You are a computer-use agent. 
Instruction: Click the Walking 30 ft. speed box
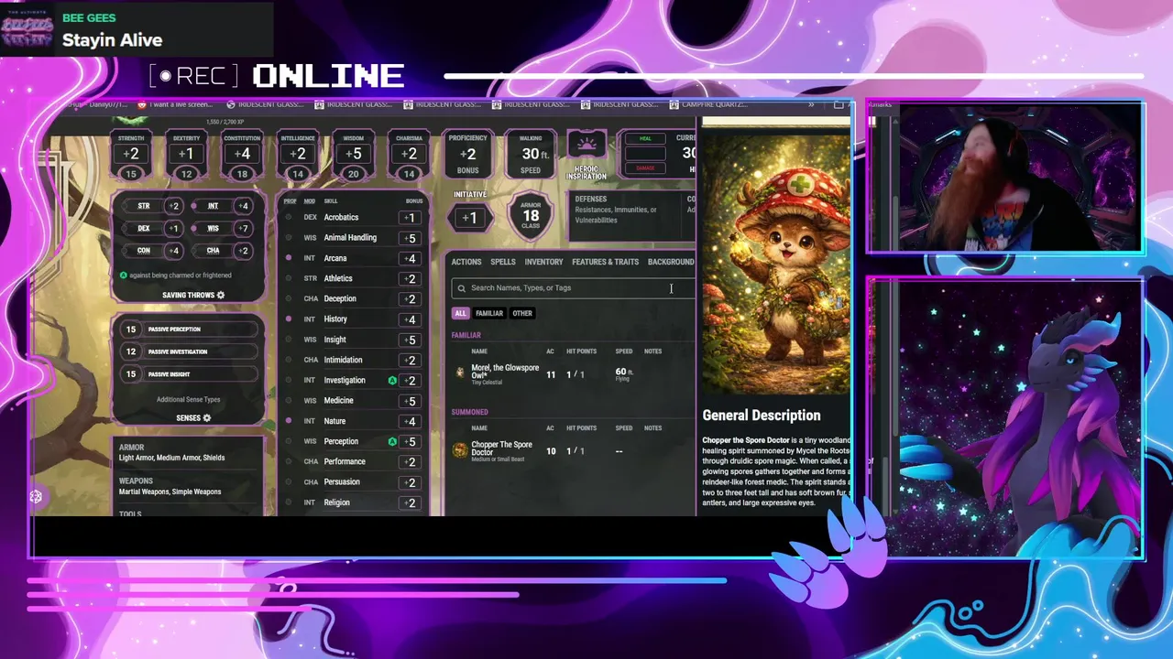531,155
